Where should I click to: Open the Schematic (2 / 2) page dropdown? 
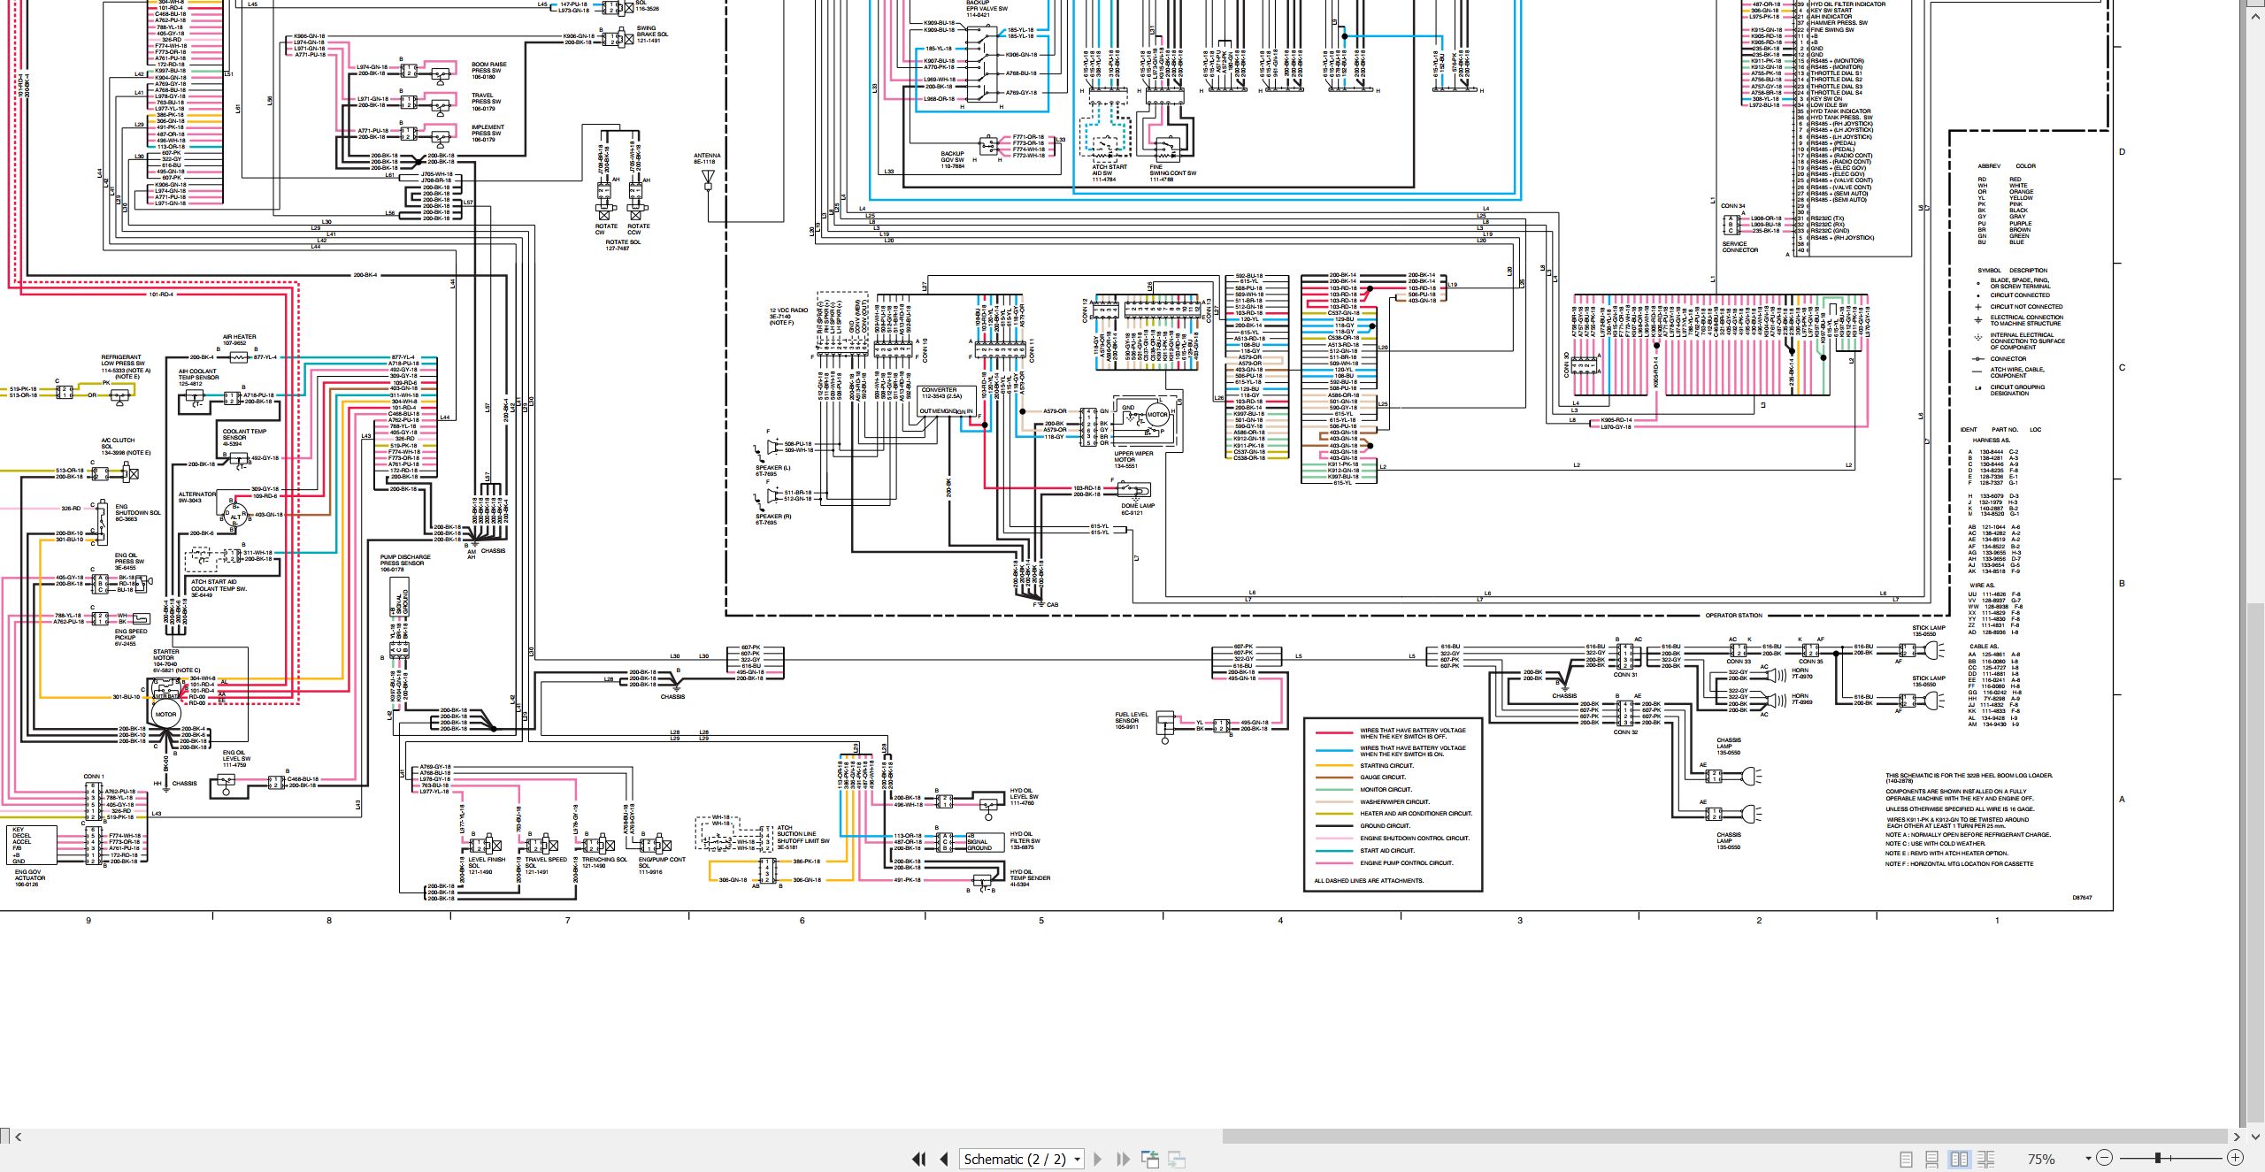point(1077,1159)
